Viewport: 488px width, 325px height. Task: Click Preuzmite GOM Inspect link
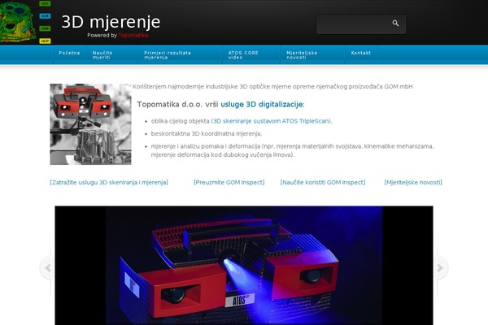[x=229, y=182]
